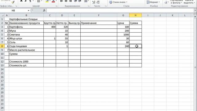
Task: Select header cell Наименование продукта
Action: point(26,23)
